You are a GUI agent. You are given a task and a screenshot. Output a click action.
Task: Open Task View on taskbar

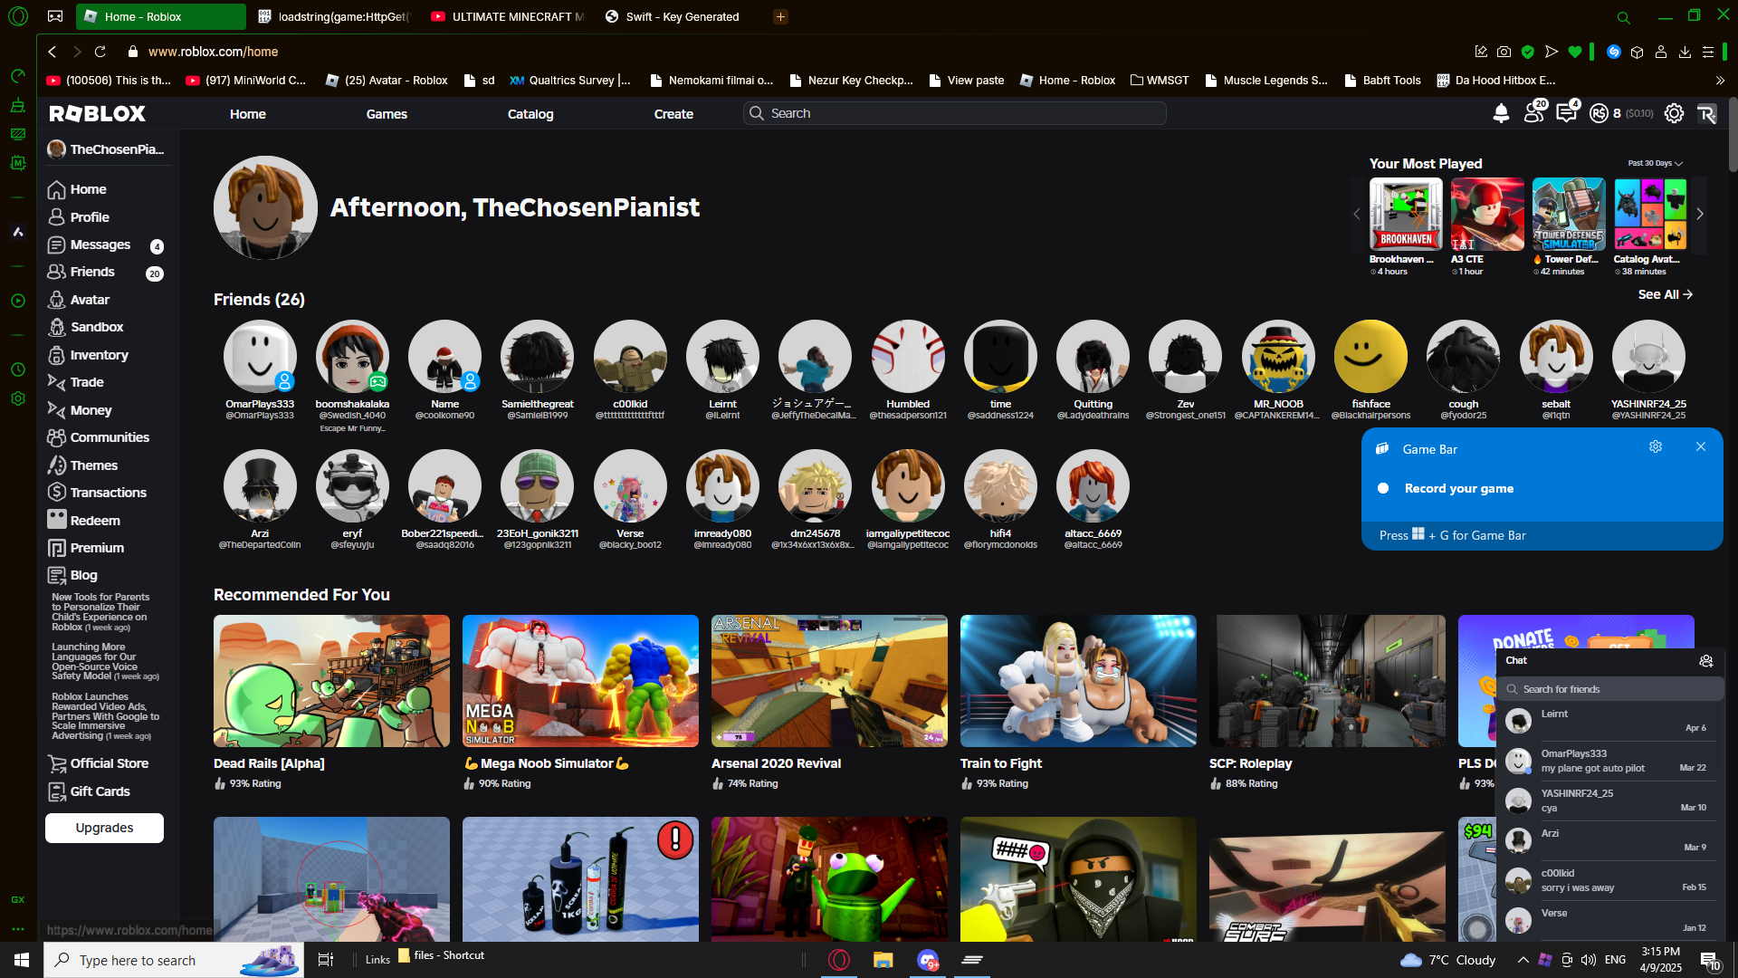point(326,960)
